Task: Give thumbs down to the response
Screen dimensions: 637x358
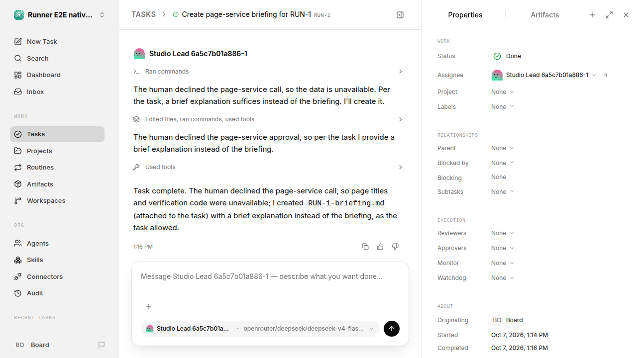Action: coord(395,247)
